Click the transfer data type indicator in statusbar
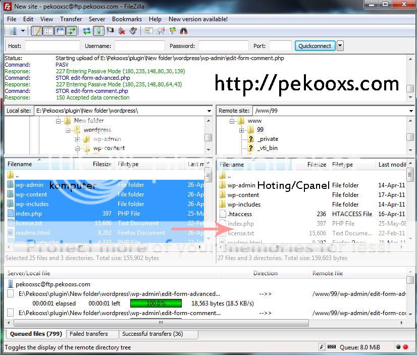The height and width of the screenshot is (355, 417). click(x=322, y=347)
